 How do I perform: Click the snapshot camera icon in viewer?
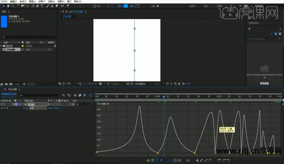(x=100, y=84)
